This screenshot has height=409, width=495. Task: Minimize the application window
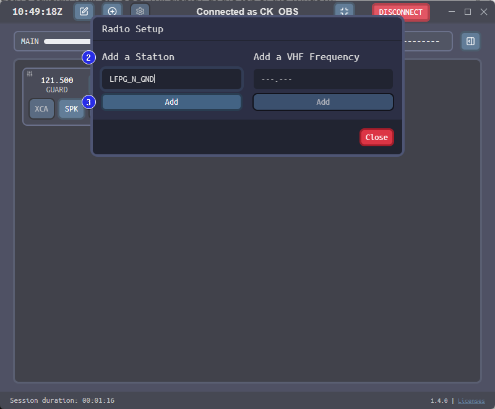(452, 12)
